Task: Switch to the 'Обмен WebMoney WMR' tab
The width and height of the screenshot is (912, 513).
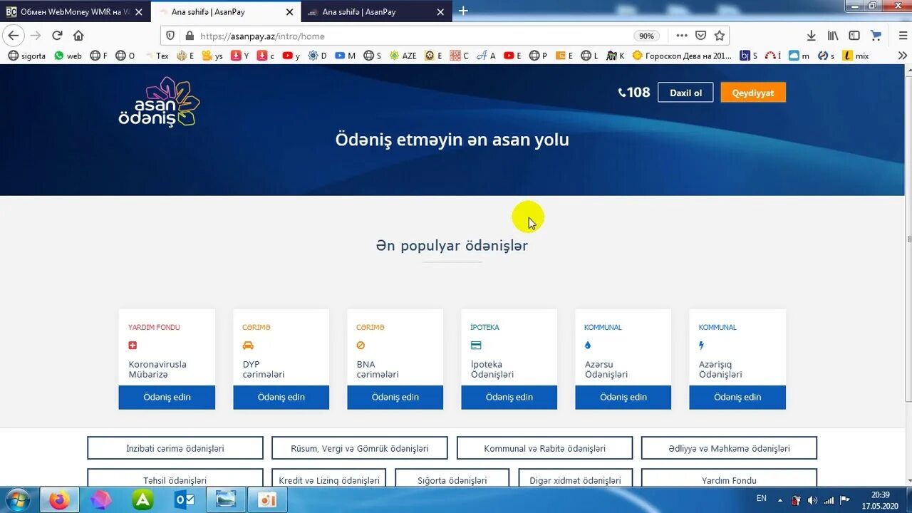Action: pyautogui.click(x=75, y=12)
